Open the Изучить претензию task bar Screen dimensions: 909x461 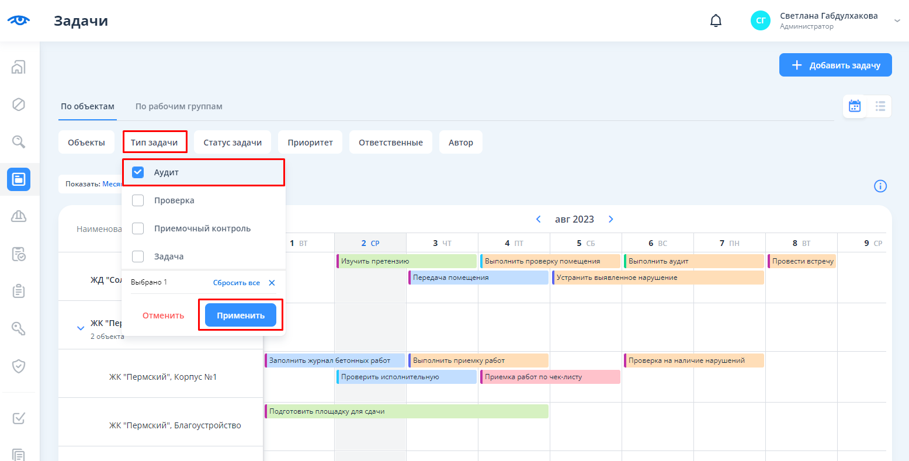pos(407,261)
